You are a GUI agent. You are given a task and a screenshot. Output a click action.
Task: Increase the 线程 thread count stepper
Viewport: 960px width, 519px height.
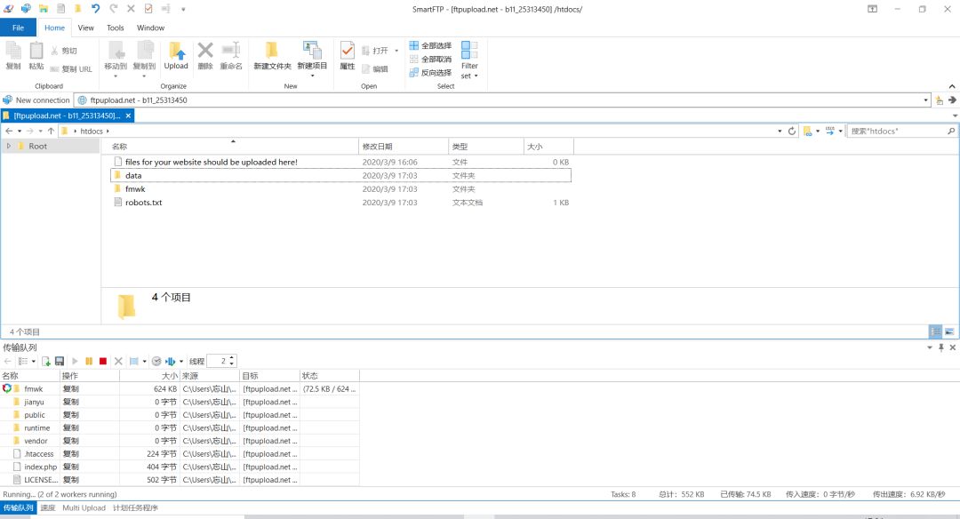point(231,359)
